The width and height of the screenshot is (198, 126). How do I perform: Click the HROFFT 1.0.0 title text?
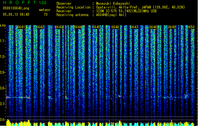click(25, 3)
